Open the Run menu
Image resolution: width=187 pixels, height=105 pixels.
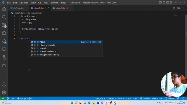46,3
